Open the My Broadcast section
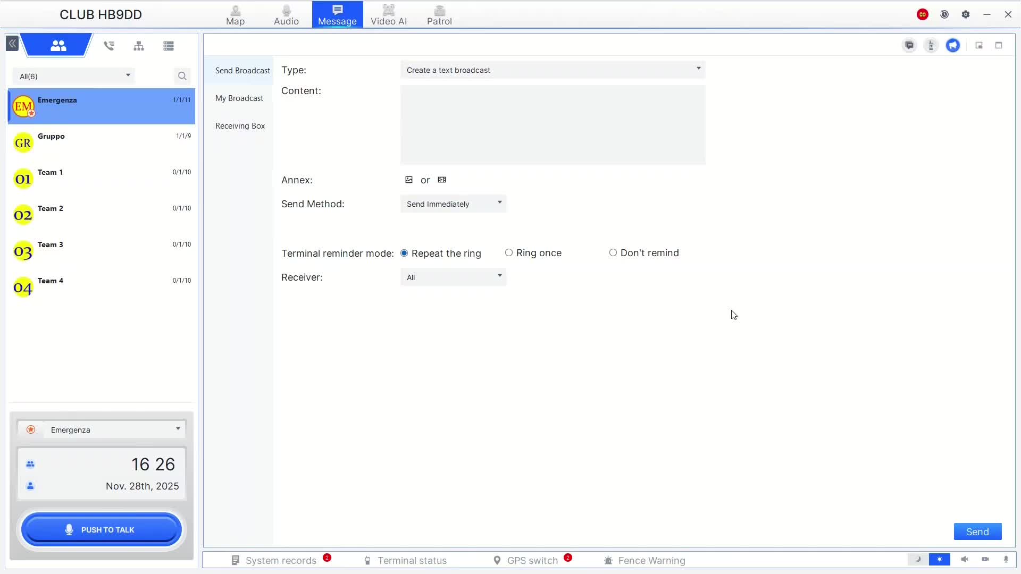The height and width of the screenshot is (574, 1021). pos(239,98)
